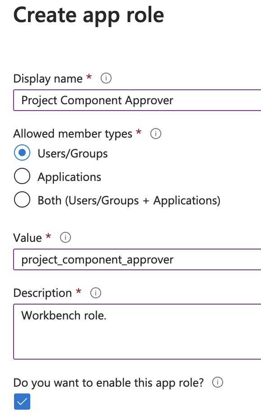The height and width of the screenshot is (416, 261).
Task: Click info icon beside Allowed member types
Action: 156,134
